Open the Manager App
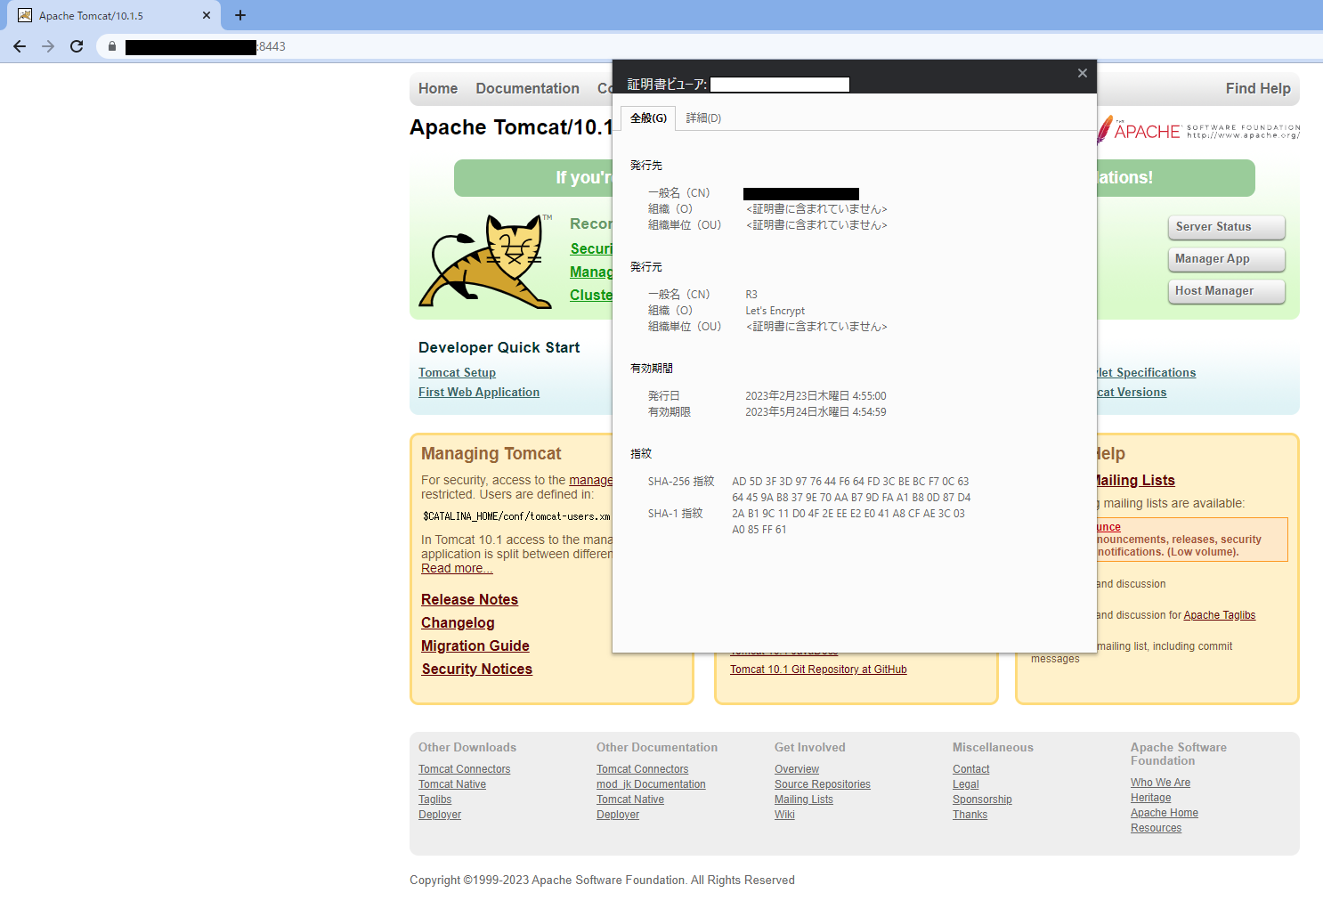This screenshot has height=901, width=1323. pos(1226,259)
